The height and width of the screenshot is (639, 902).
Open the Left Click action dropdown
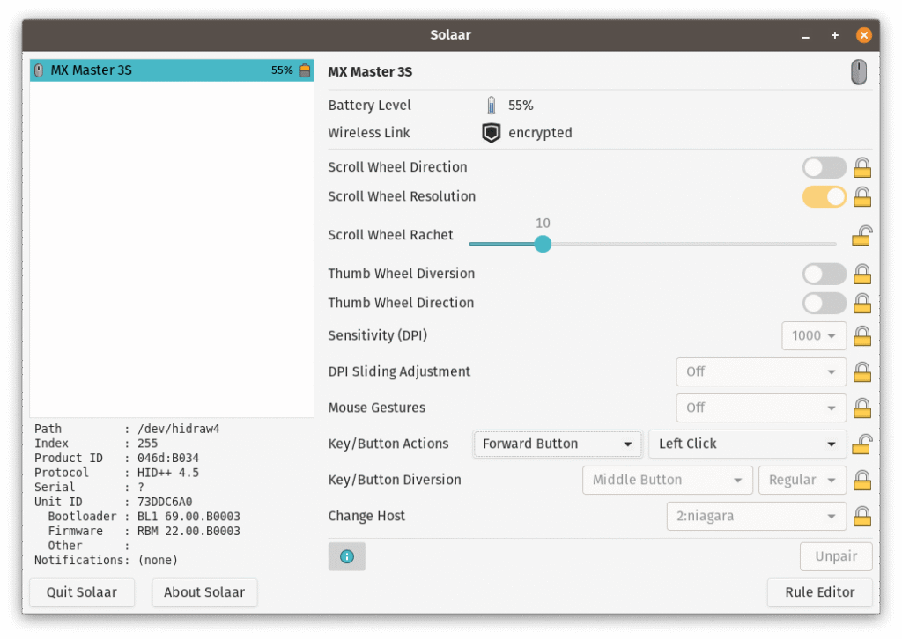coord(747,444)
